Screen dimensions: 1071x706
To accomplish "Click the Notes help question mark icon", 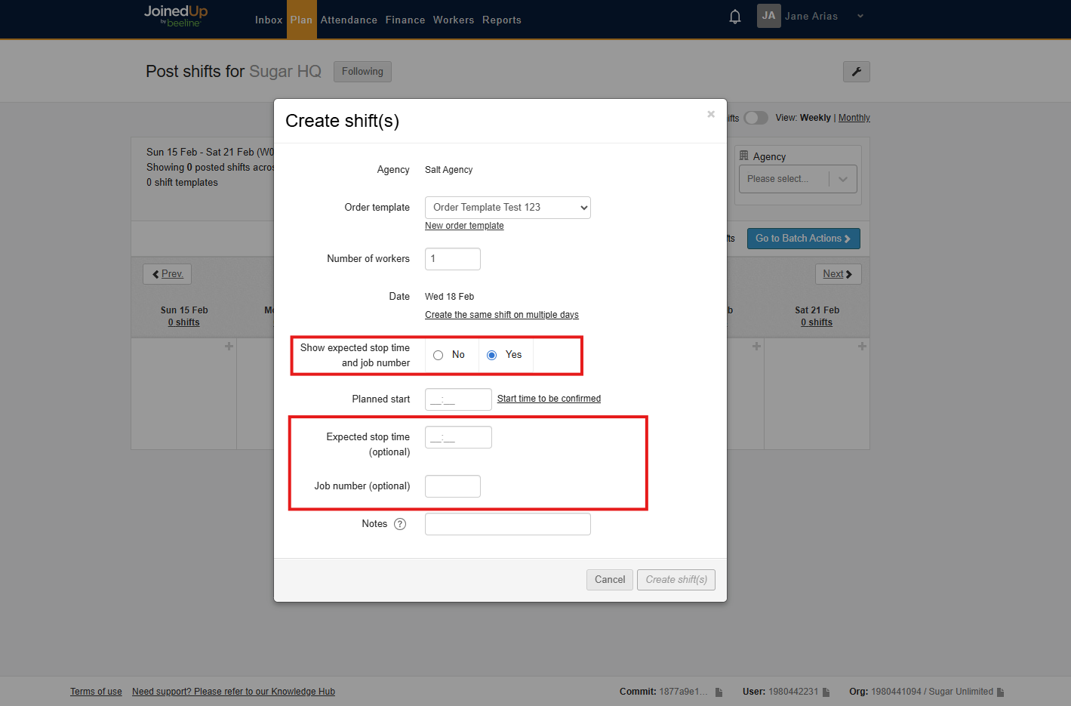I will [x=400, y=524].
